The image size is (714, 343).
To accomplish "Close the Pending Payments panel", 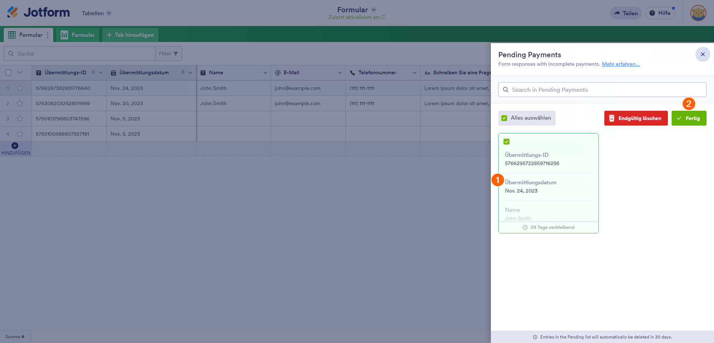I will 702,54.
